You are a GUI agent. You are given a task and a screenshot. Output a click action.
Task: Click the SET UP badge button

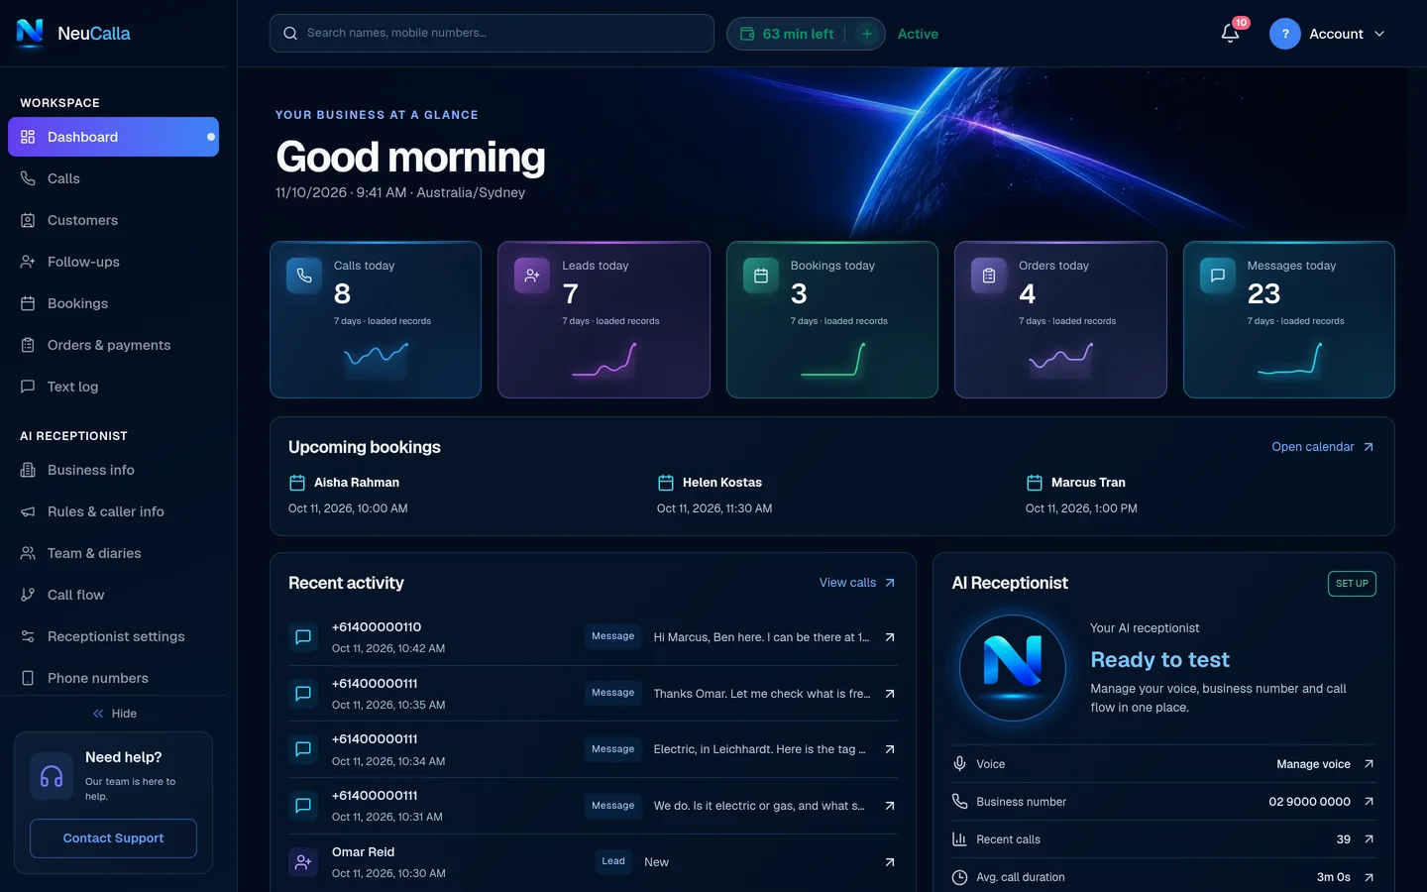pyautogui.click(x=1352, y=584)
